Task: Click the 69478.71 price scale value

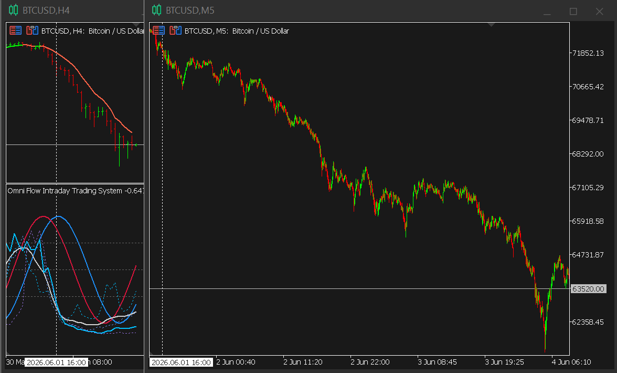Action: [588, 120]
